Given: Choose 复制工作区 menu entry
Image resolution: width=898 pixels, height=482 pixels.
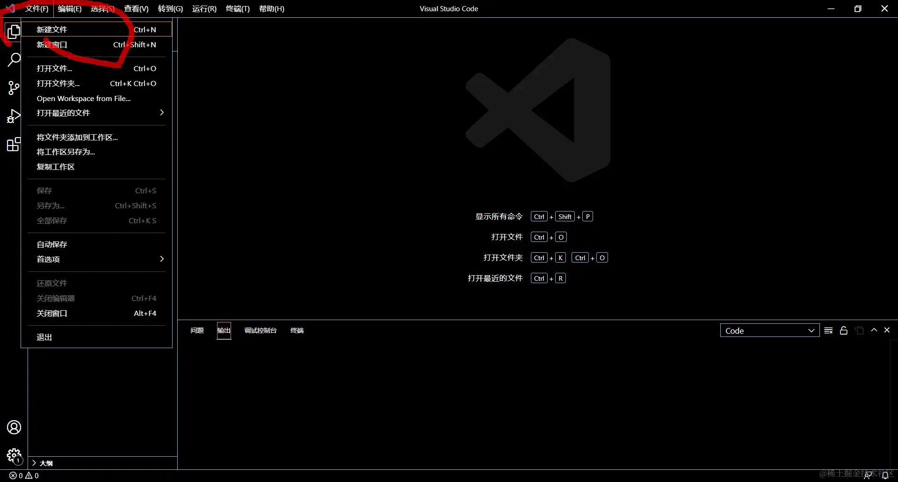Looking at the screenshot, I should point(97,167).
